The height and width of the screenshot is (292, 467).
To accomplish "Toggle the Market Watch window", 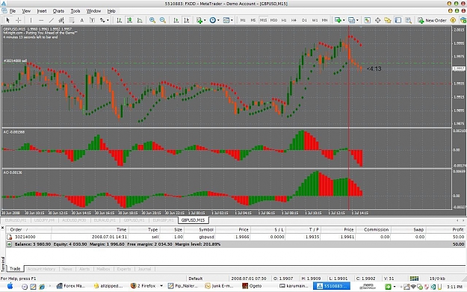I will pos(367,20).
